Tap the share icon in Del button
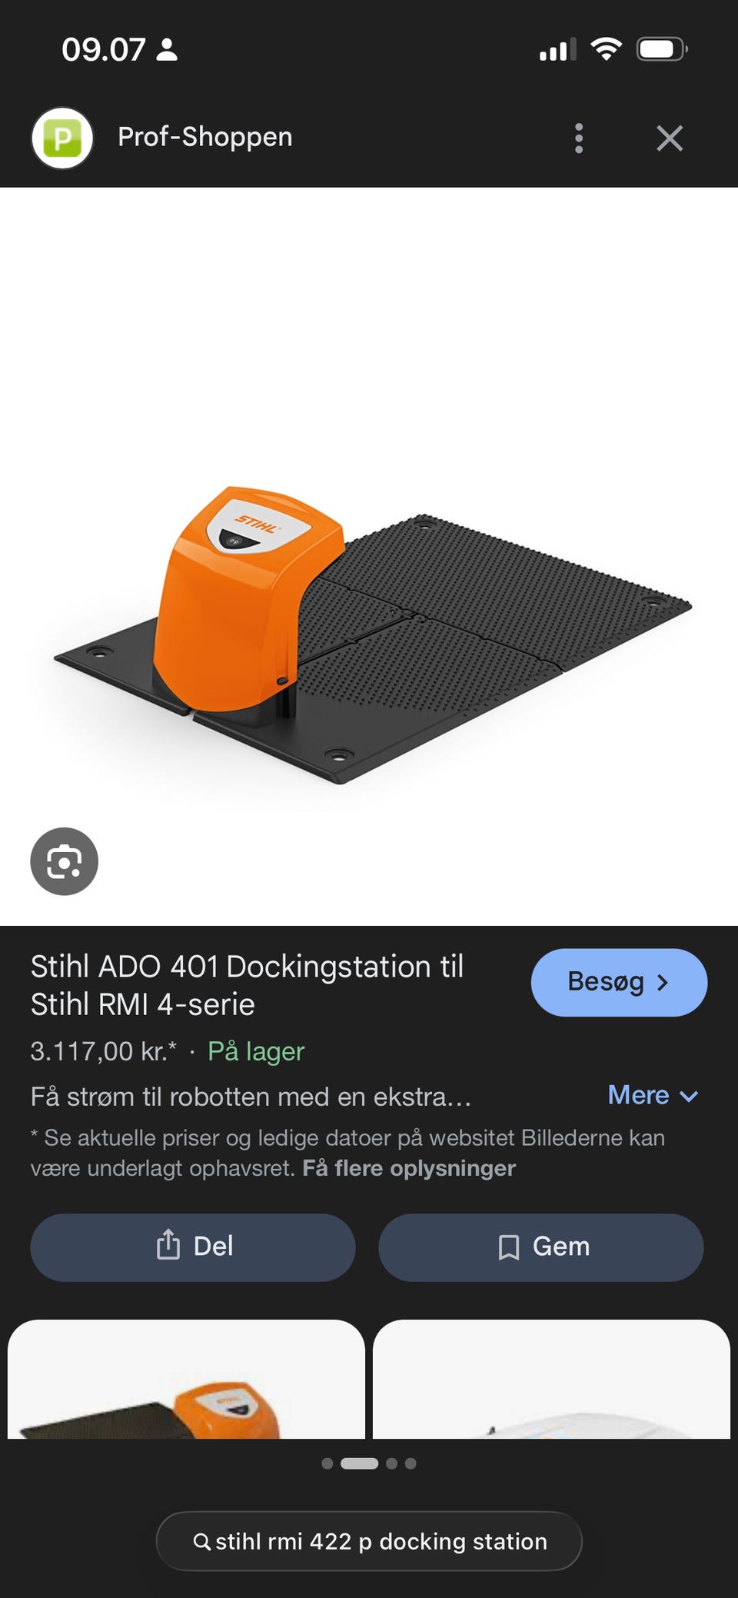This screenshot has height=1598, width=738. [x=168, y=1244]
